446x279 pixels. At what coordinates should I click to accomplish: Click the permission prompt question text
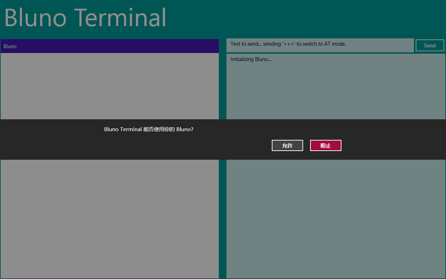(x=149, y=129)
